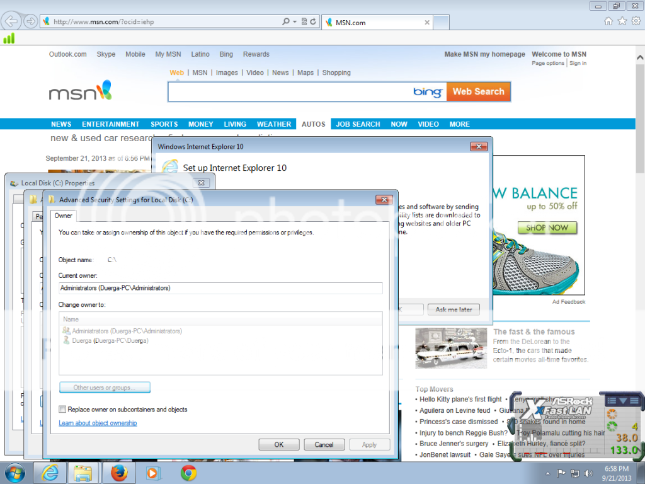Viewport: 645px width, 484px height.
Task: Click the Action Center flag tray icon
Action: 561,474
